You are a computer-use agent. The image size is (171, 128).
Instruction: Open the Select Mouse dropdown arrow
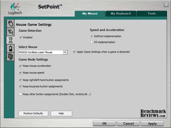(x=65, y=52)
